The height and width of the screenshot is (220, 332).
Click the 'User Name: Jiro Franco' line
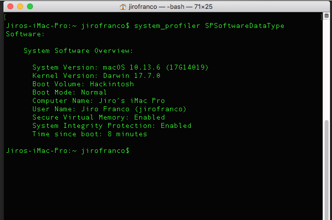click(109, 109)
